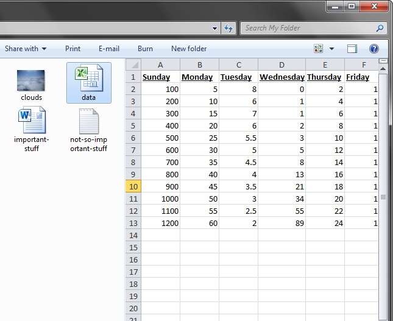The width and height of the screenshot is (393, 321).
Task: Select row 20 header
Action: (x=133, y=308)
